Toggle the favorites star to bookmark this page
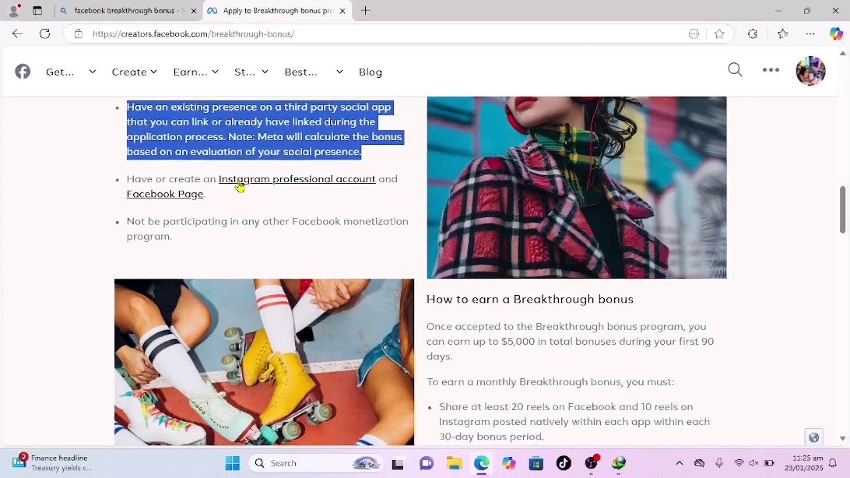Viewport: 850px width, 478px height. pyautogui.click(x=719, y=34)
